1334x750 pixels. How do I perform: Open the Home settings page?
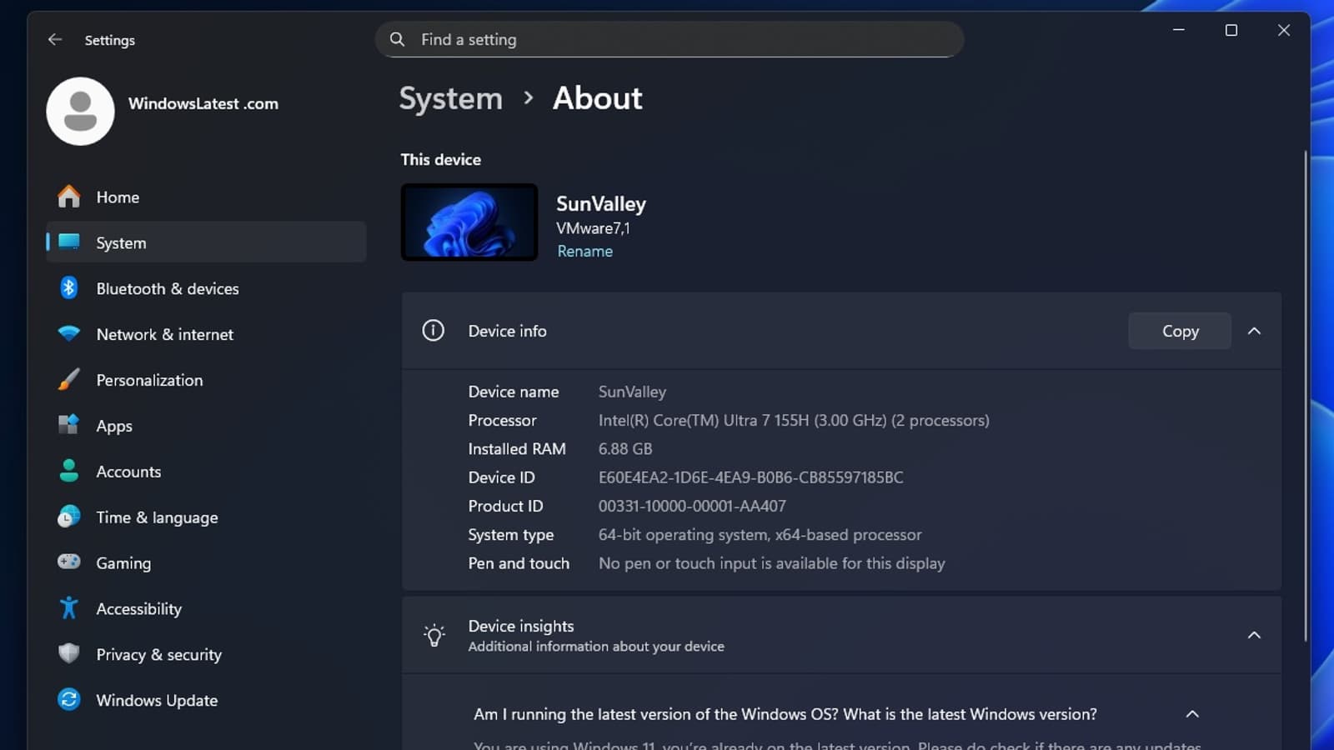tap(206, 197)
